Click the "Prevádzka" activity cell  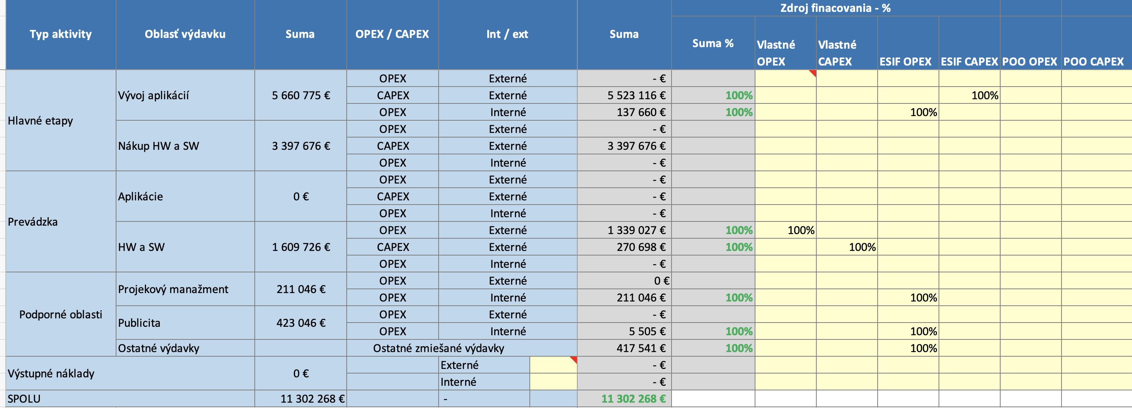coord(33,221)
